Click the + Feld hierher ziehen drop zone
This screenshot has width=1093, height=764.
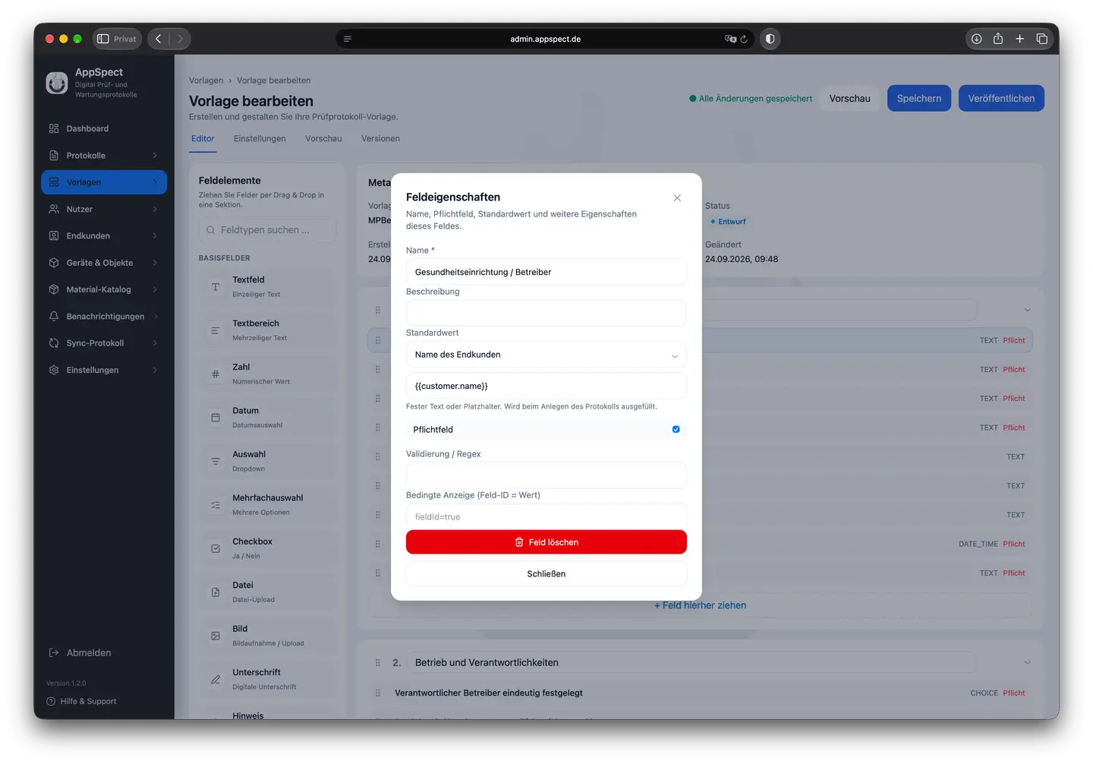tap(700, 605)
